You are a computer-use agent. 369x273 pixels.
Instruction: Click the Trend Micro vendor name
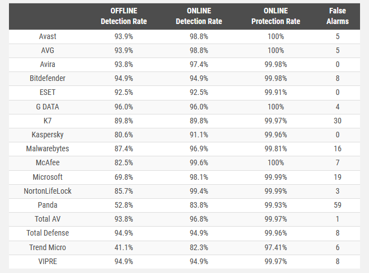(48, 247)
